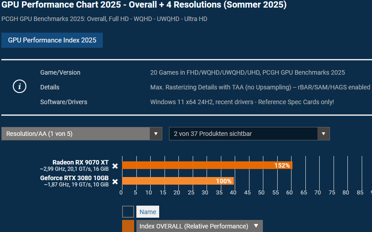Open the Index OVERALL (Relative Performance) dropdown

tap(199, 226)
